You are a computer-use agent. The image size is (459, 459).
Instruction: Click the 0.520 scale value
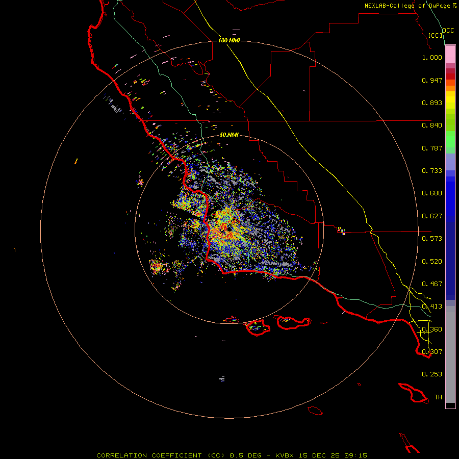click(x=432, y=262)
